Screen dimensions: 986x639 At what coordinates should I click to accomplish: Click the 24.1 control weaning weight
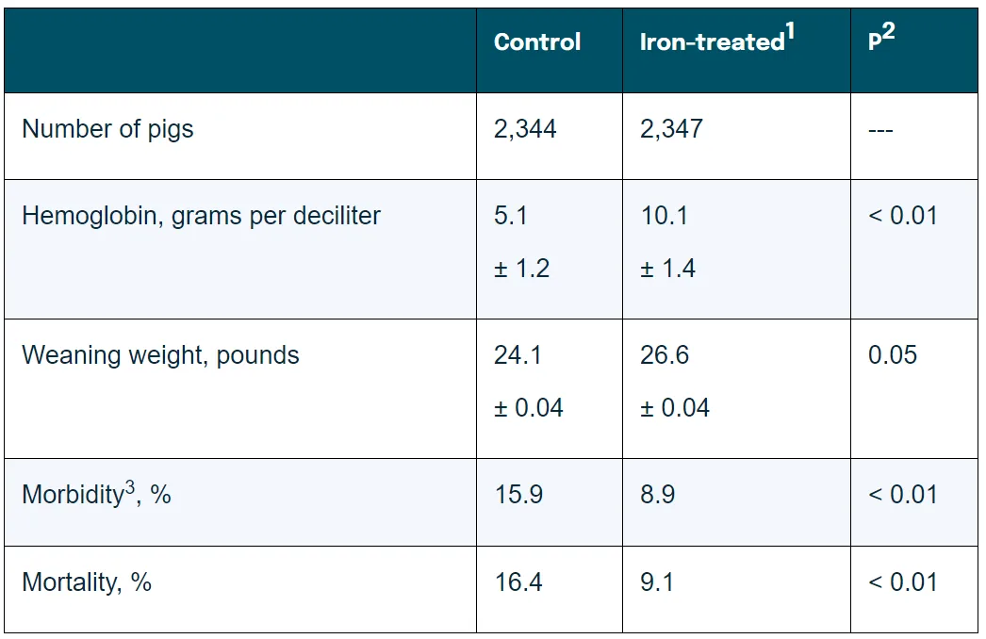(518, 355)
